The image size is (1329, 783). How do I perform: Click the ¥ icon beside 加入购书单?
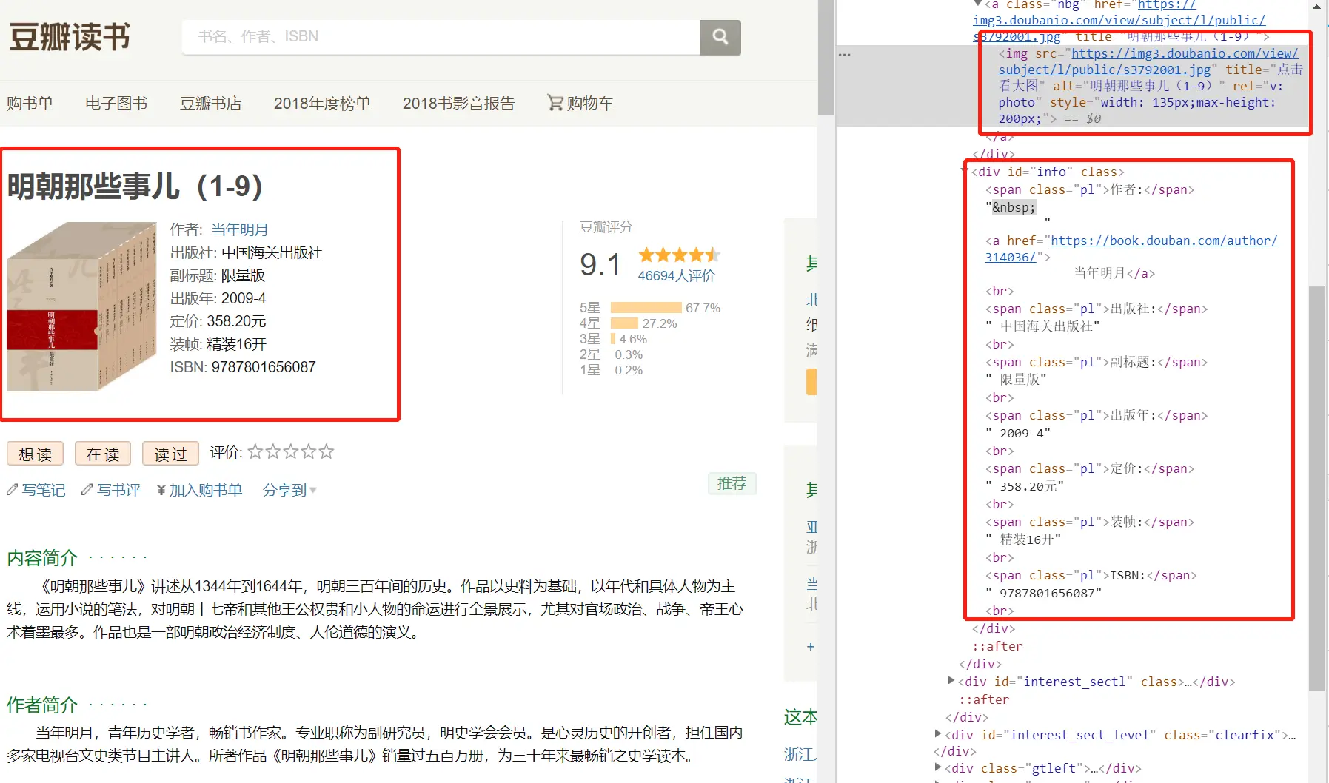pos(161,489)
